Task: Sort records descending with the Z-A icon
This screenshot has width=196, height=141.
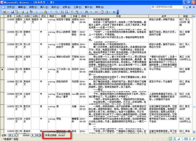Action: tap(67, 12)
